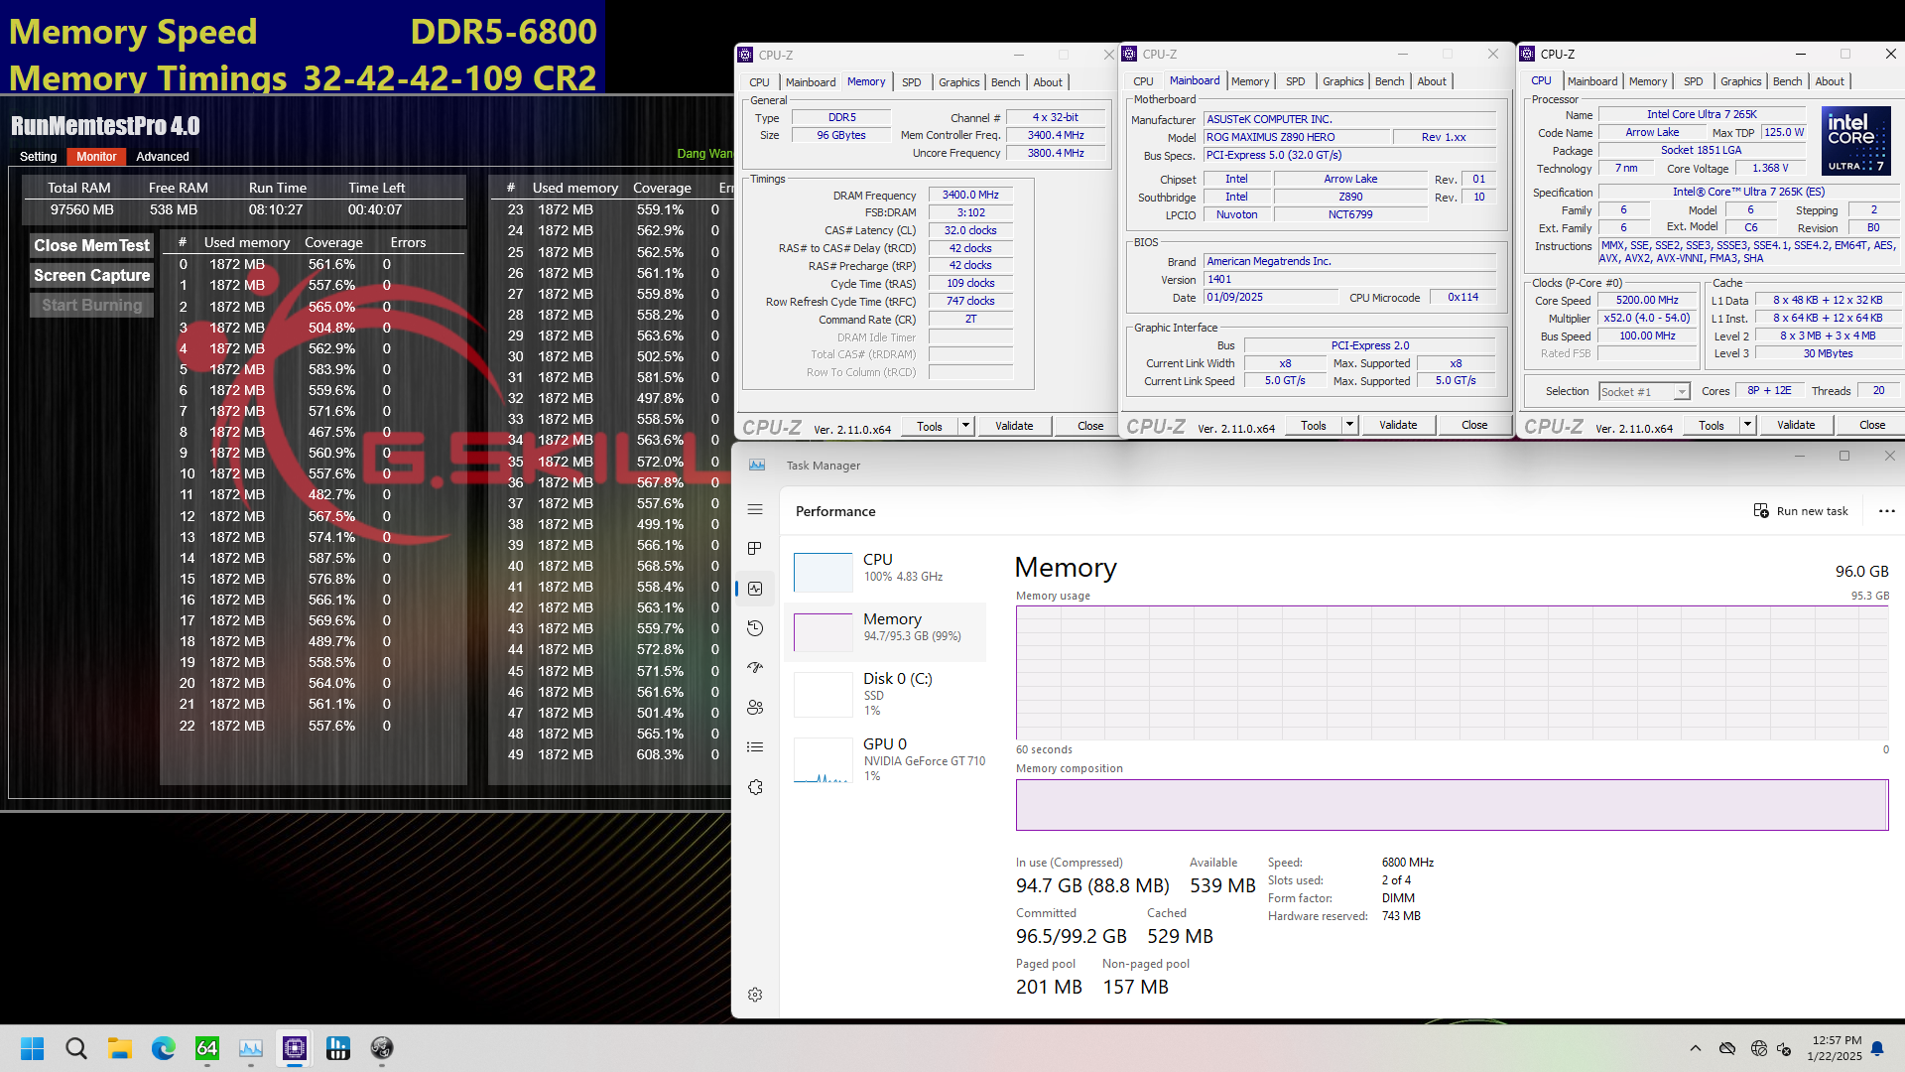Screen dimensions: 1905x1072
Task: Open Task Manager hamburger navigation menu
Action: click(x=755, y=509)
